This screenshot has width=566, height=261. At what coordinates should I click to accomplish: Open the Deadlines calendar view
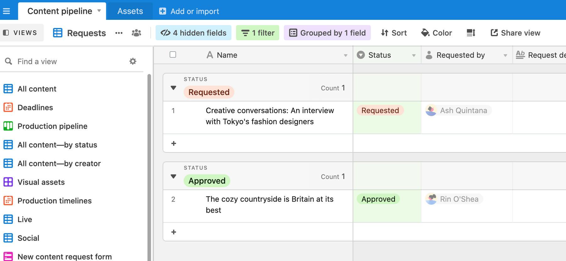(35, 108)
